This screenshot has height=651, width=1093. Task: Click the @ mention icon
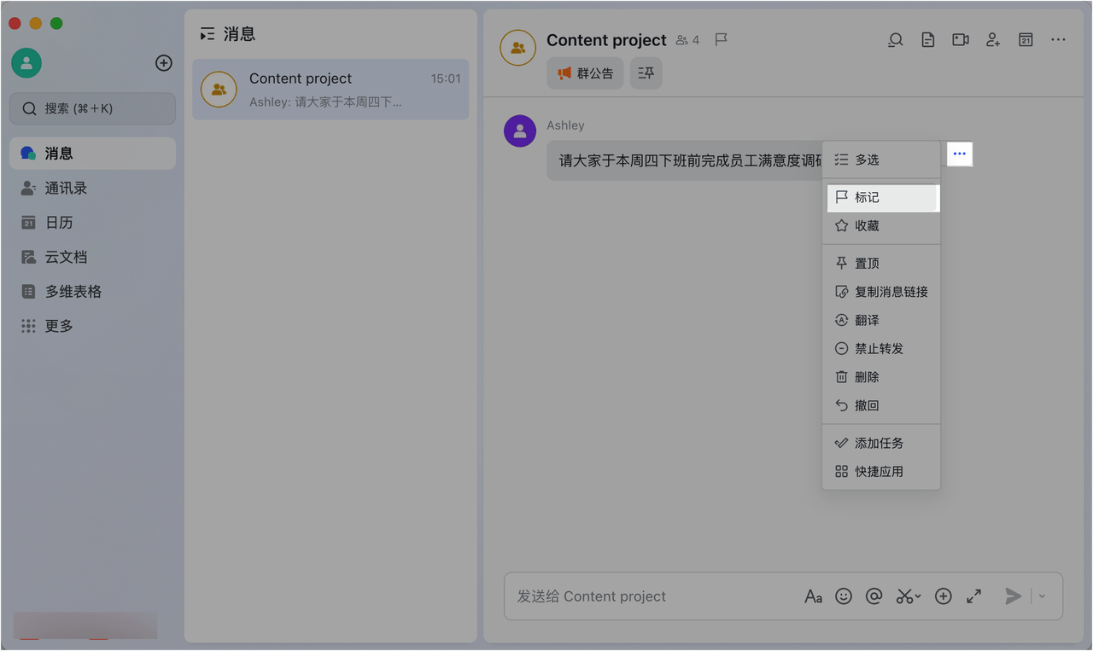[x=874, y=596]
